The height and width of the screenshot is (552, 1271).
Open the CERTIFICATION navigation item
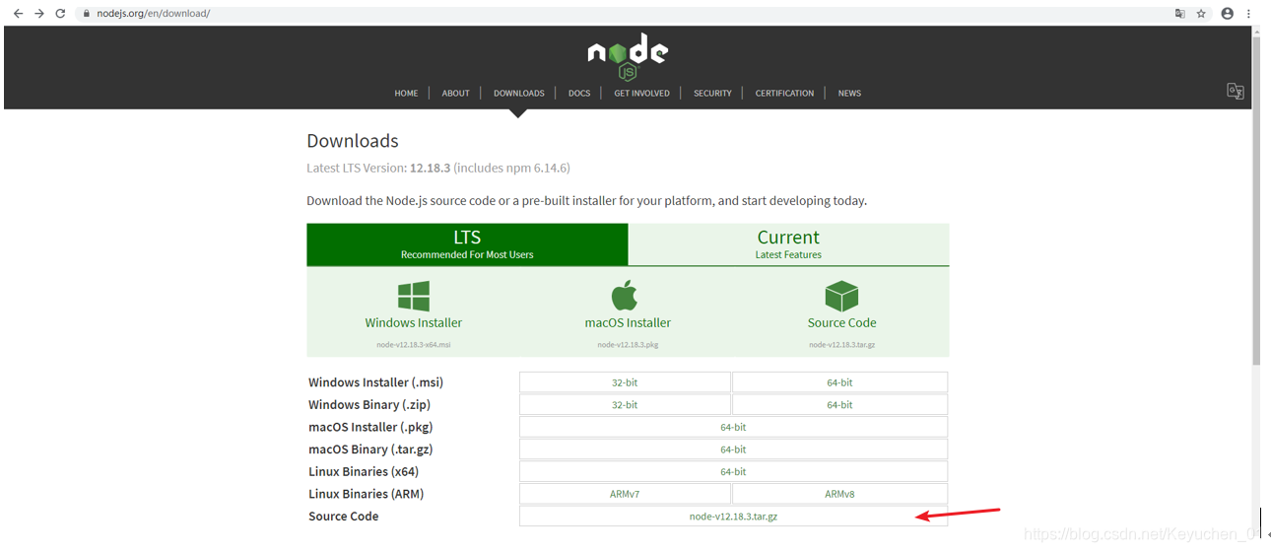(784, 93)
